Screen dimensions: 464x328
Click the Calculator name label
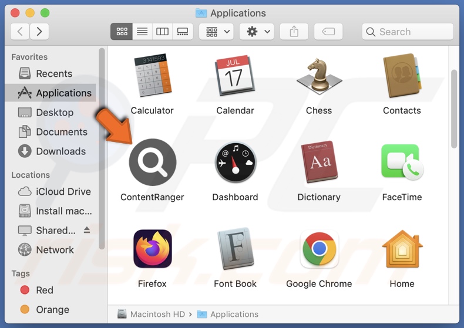[x=152, y=110]
